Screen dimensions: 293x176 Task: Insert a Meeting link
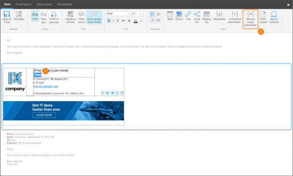point(206,17)
